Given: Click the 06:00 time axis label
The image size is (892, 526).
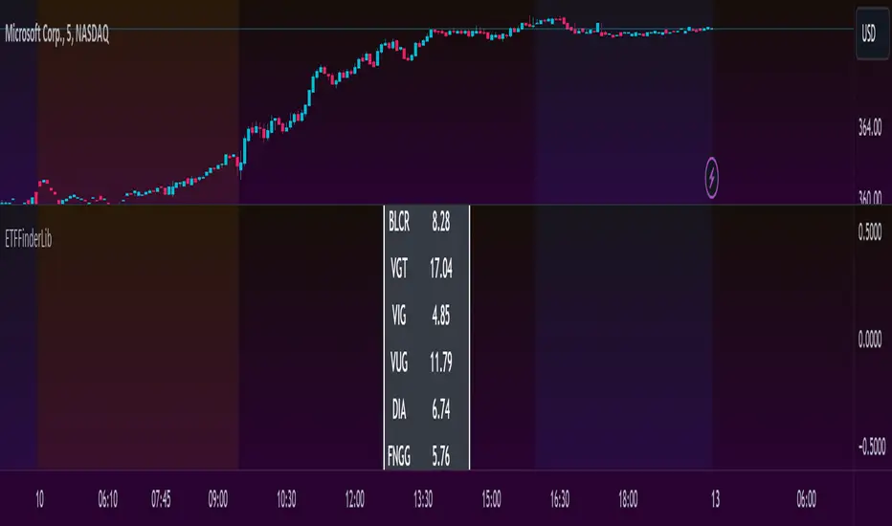Looking at the screenshot, I should [x=806, y=499].
